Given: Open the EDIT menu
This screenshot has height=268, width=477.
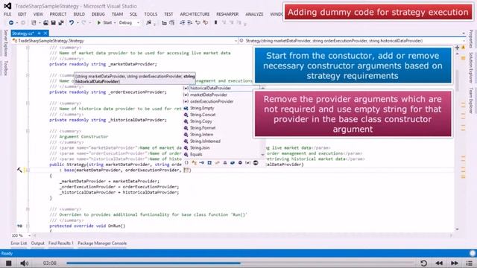Looking at the screenshot, I should click(x=22, y=14).
